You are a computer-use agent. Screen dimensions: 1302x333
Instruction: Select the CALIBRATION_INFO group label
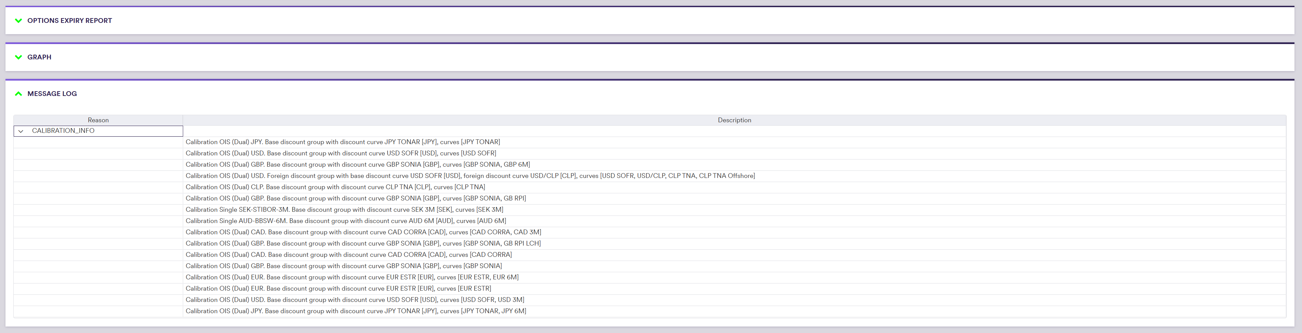point(63,131)
